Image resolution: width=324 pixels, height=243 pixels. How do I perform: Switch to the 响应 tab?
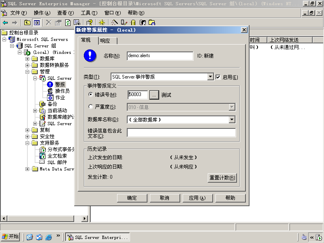(107, 41)
